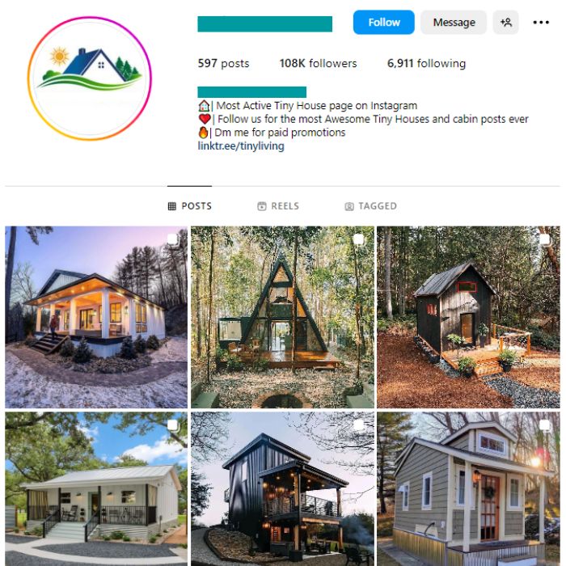View the 6,911 following list
Viewport: 566px width, 566px height.
click(x=426, y=63)
